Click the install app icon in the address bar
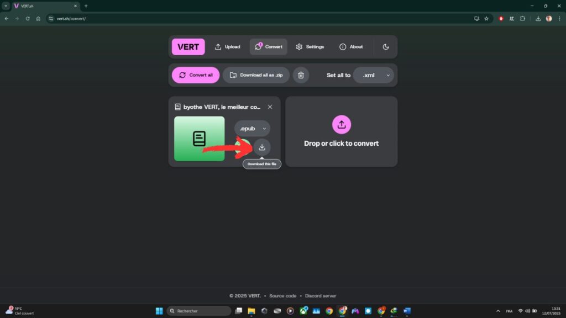The height and width of the screenshot is (318, 566). pos(476,19)
